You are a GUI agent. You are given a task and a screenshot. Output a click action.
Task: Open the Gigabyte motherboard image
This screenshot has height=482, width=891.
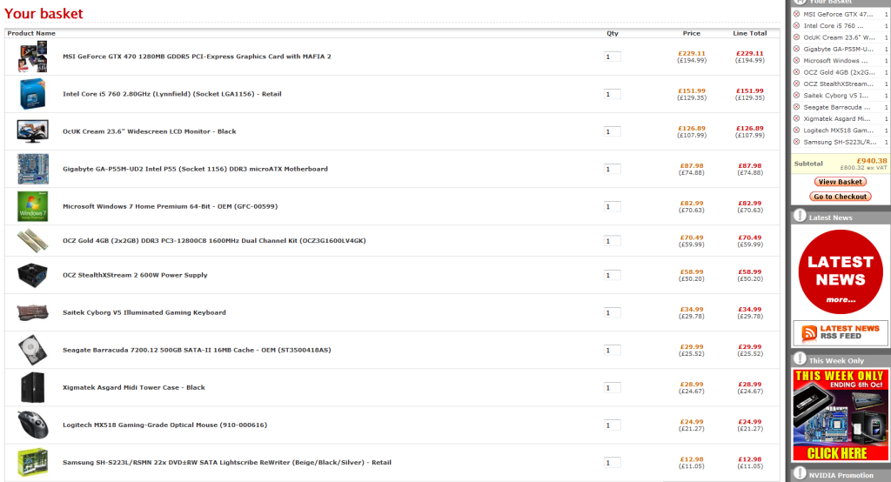(x=33, y=169)
